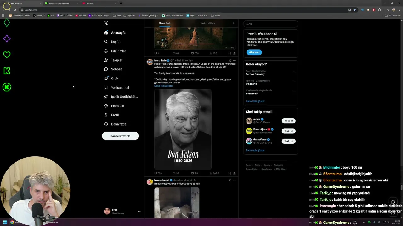Open Grok from the sidebar
The width and height of the screenshot is (403, 226).
click(x=111, y=78)
